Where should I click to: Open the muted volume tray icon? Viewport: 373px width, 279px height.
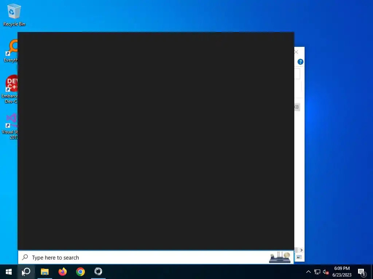(326, 272)
